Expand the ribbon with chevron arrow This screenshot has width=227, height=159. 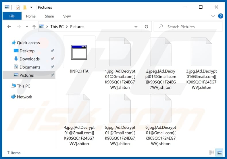[x=213, y=16]
